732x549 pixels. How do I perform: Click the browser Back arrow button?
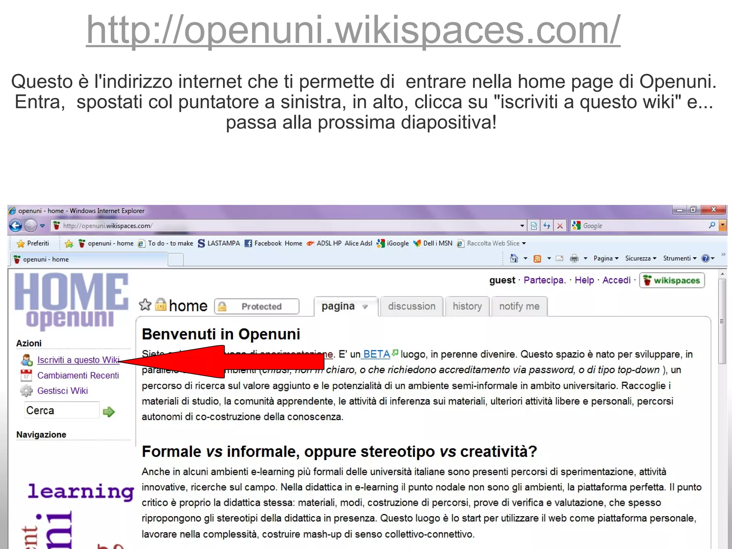(x=15, y=226)
